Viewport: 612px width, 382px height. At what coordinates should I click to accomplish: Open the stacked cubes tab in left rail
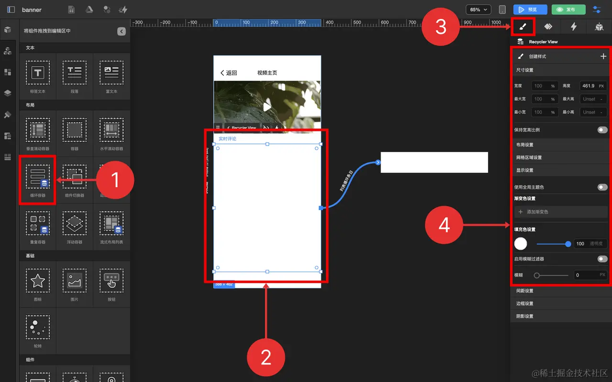point(8,51)
